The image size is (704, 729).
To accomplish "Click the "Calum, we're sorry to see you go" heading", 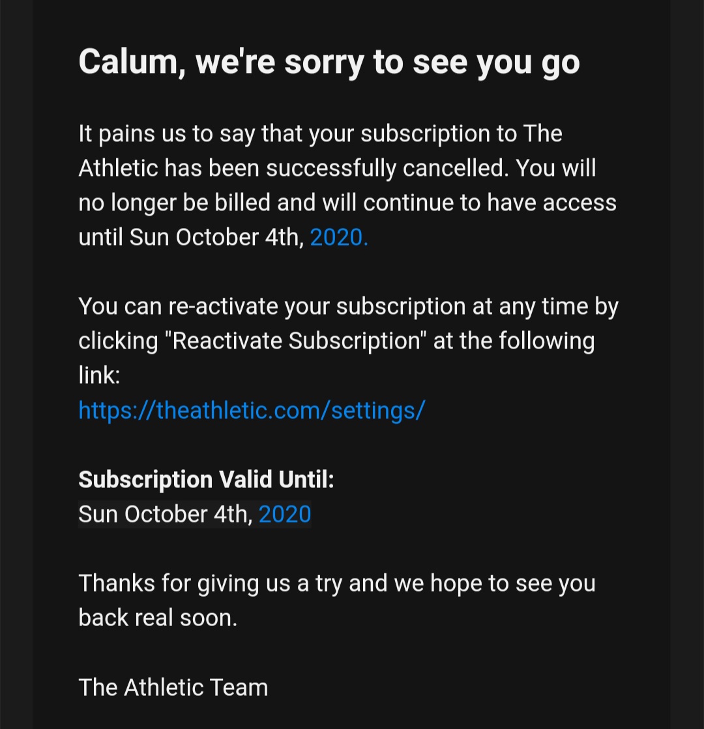I will click(329, 63).
